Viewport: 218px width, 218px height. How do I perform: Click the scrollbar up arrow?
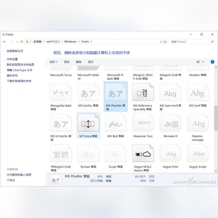[x=216, y=67]
